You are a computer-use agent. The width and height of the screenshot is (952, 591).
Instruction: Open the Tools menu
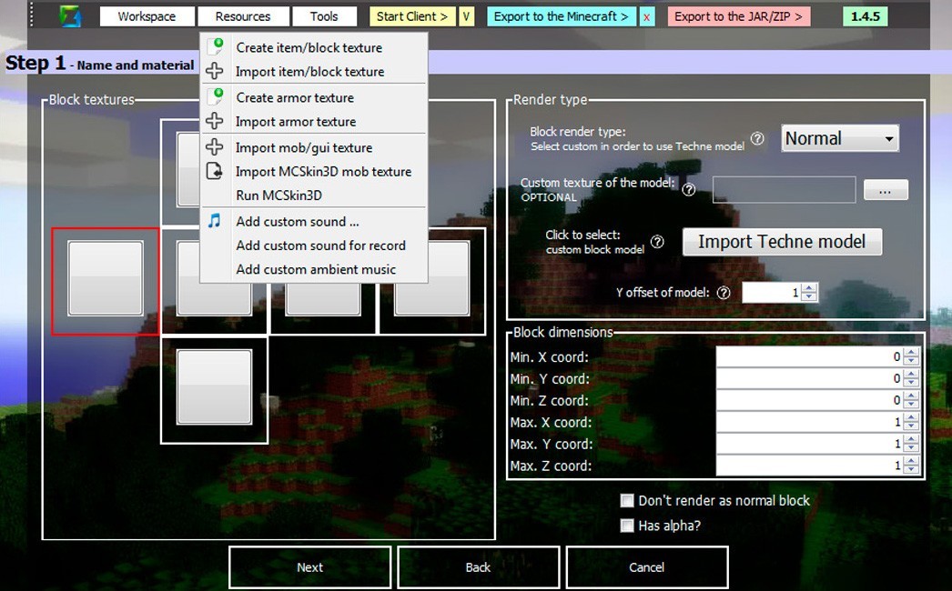[x=324, y=15]
